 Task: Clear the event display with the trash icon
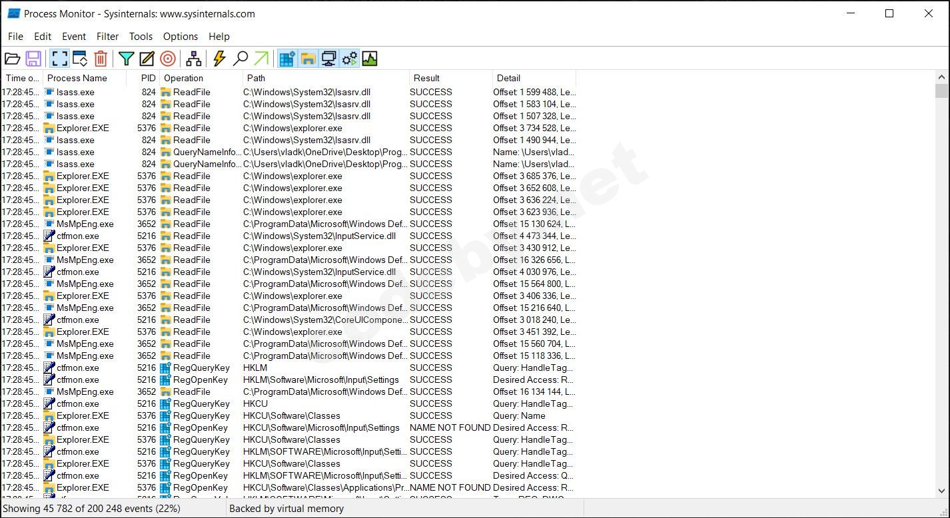(x=101, y=59)
